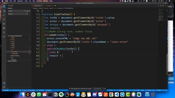Image resolution: width=175 pixels, height=98 pixels.
Task: Open Finder from the Dock
Action: [x=22, y=94]
